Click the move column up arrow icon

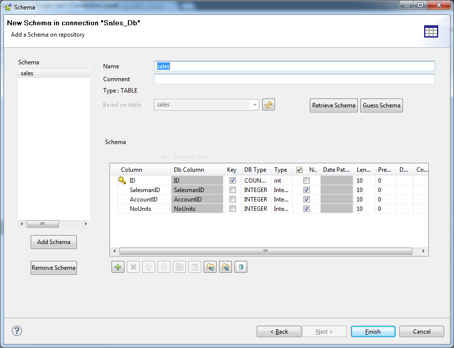[x=149, y=267]
